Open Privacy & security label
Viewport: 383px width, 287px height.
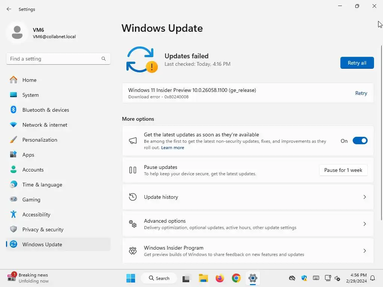click(43, 229)
